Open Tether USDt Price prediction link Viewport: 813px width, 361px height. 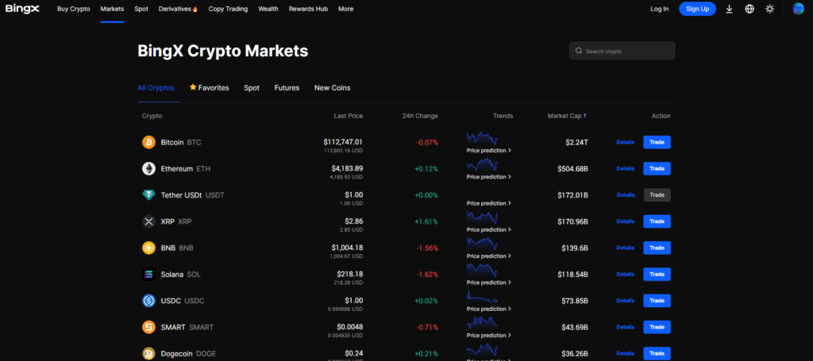coord(489,203)
